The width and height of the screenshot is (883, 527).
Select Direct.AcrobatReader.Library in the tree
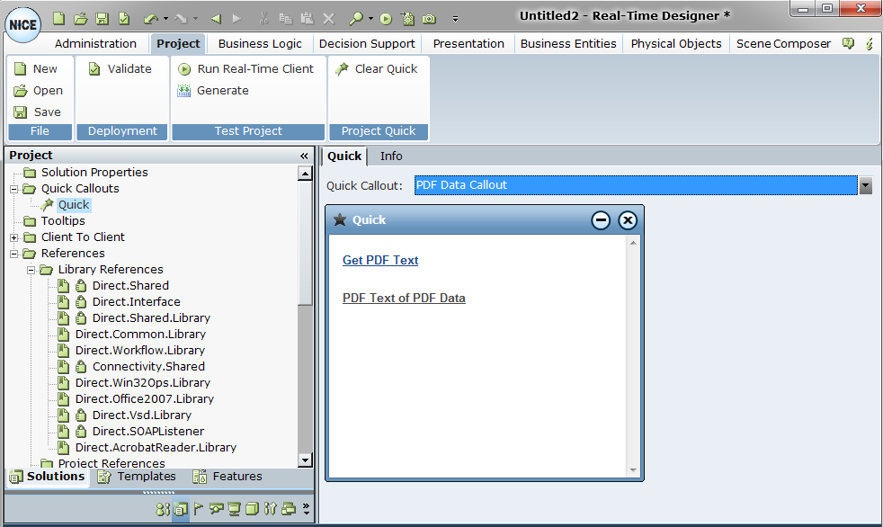pos(156,447)
